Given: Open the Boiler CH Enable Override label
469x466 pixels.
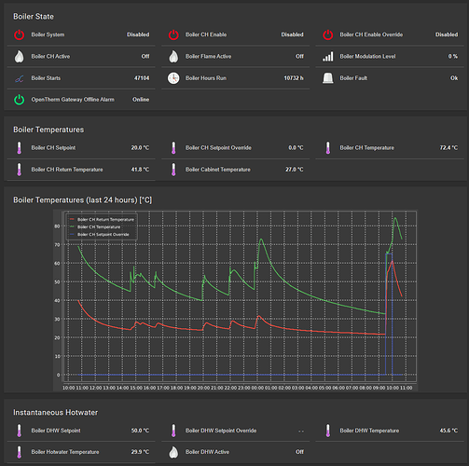Looking at the screenshot, I should (x=371, y=34).
